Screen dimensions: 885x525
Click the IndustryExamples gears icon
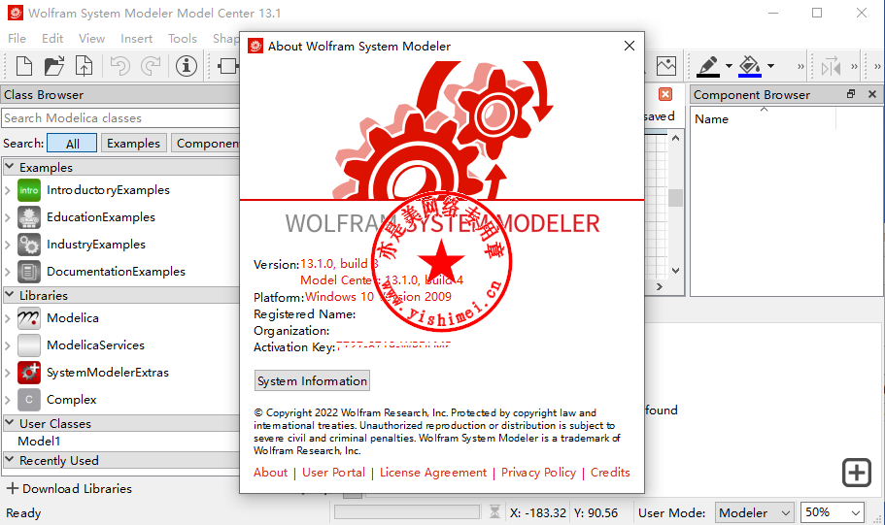[29, 245]
